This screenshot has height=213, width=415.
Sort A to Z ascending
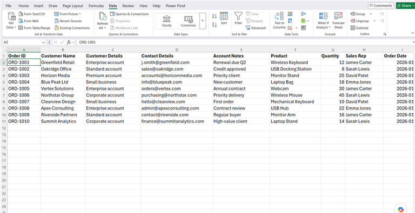coord(215,16)
